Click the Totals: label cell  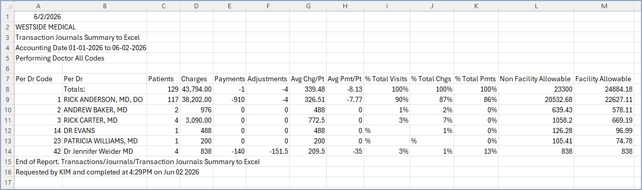pyautogui.click(x=105, y=89)
